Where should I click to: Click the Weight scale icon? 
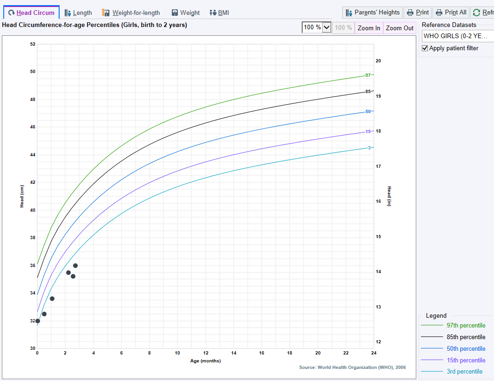(175, 13)
